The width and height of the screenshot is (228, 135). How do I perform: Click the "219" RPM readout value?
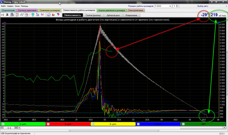click(x=214, y=15)
